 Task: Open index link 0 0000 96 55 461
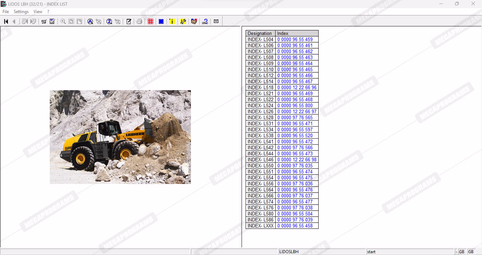point(295,45)
